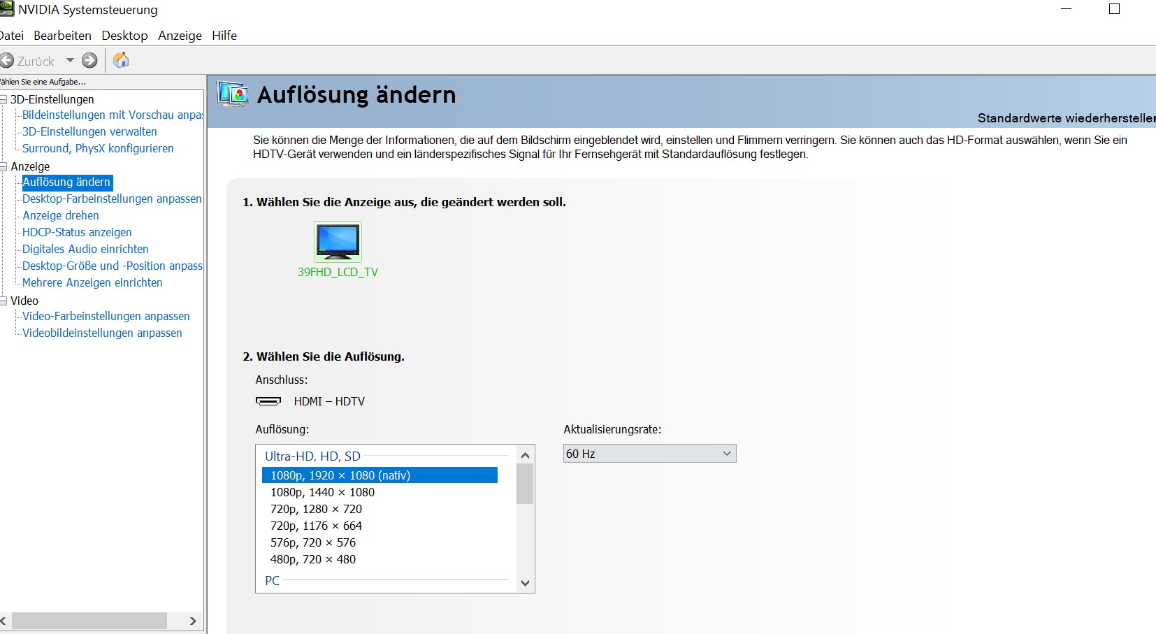1156x634 pixels.
Task: Collapse the 3D-Einstellungen tree node
Action: (3, 100)
